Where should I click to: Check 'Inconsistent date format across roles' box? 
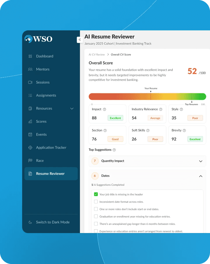[96, 202]
